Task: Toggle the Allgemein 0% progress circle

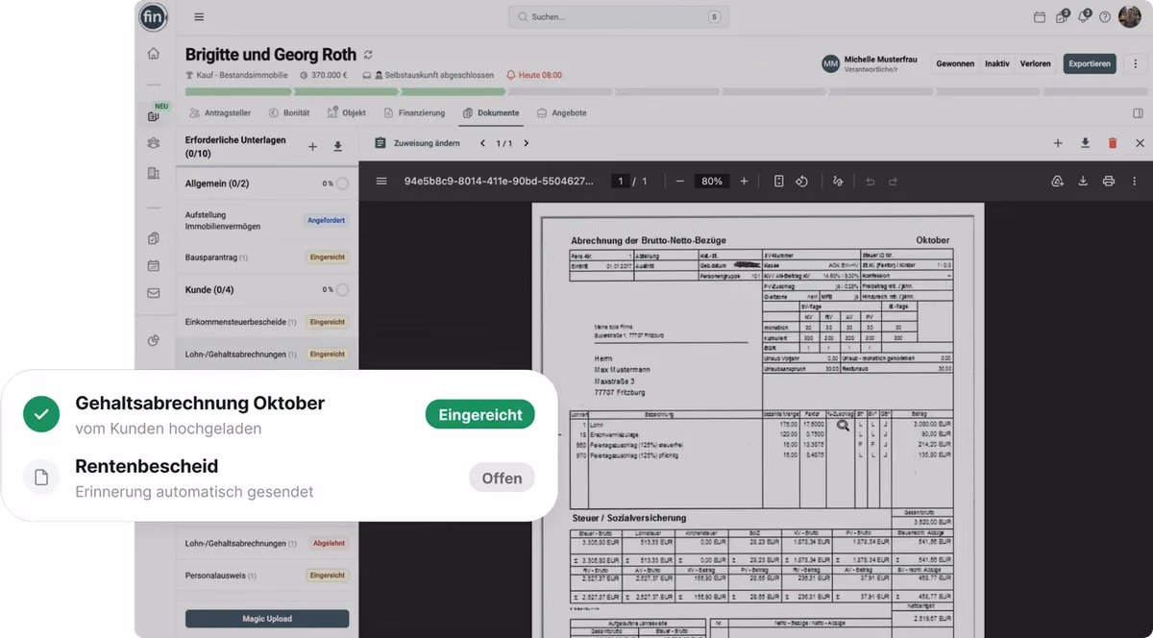Action: [x=342, y=184]
